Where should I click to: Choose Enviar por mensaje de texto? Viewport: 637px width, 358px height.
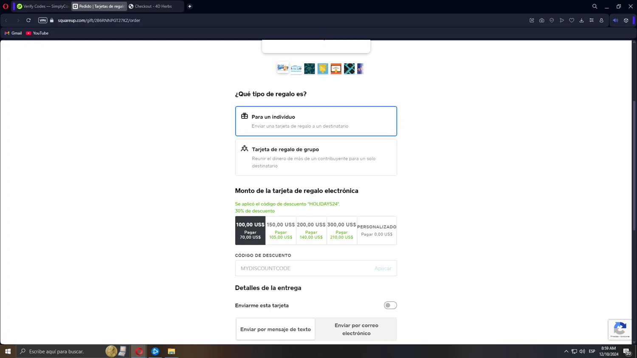[276, 329]
